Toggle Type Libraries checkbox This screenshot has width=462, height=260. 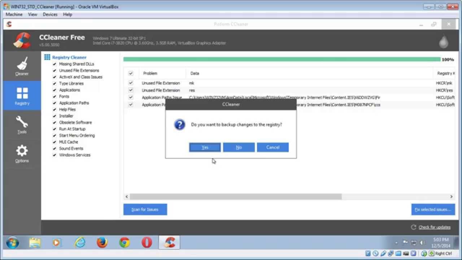[55, 83]
